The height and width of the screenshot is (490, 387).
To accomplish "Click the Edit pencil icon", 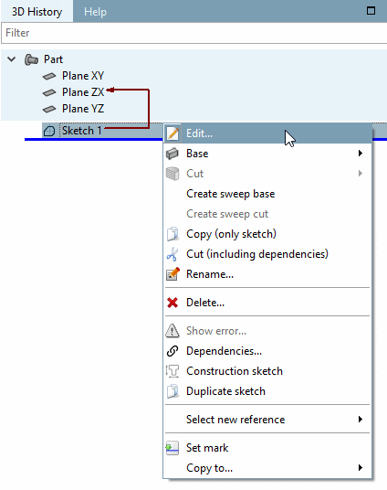I will coord(173,133).
